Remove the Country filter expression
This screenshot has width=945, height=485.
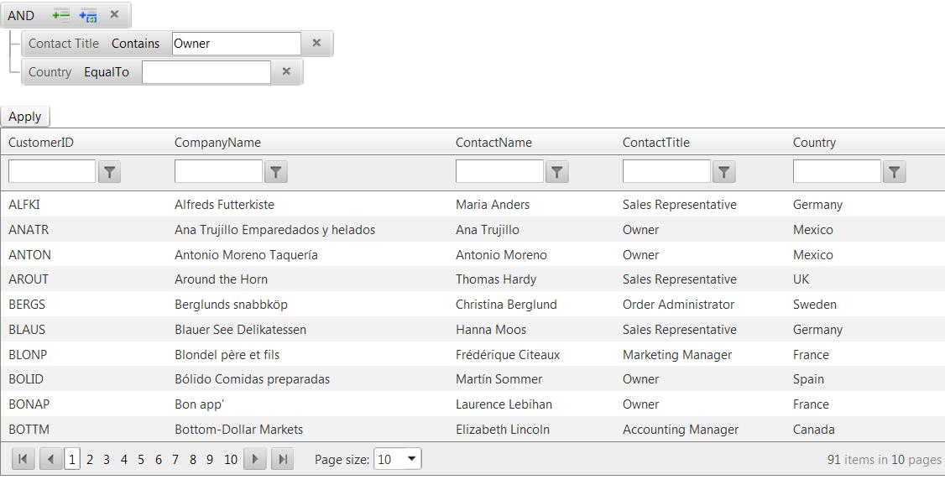[x=286, y=71]
